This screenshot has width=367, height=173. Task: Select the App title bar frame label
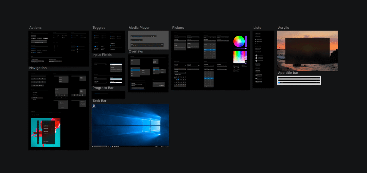point(288,73)
